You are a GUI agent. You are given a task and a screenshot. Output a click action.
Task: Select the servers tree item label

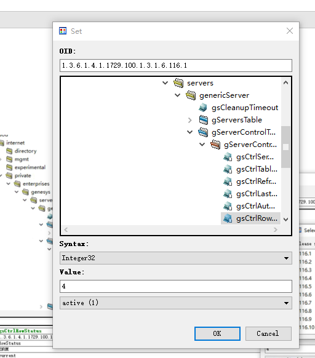(x=200, y=83)
